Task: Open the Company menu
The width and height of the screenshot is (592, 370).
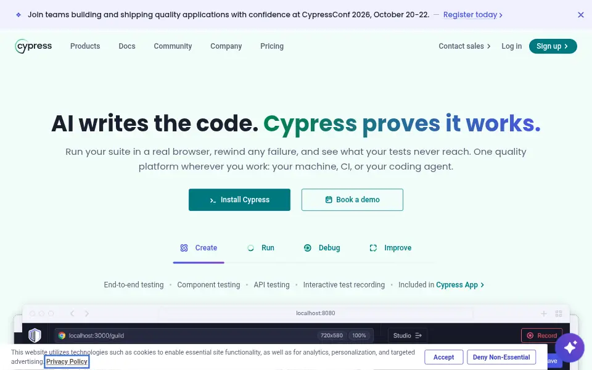Action: pyautogui.click(x=226, y=46)
